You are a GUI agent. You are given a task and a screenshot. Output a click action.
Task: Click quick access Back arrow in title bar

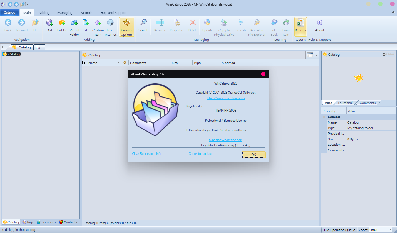10,4
